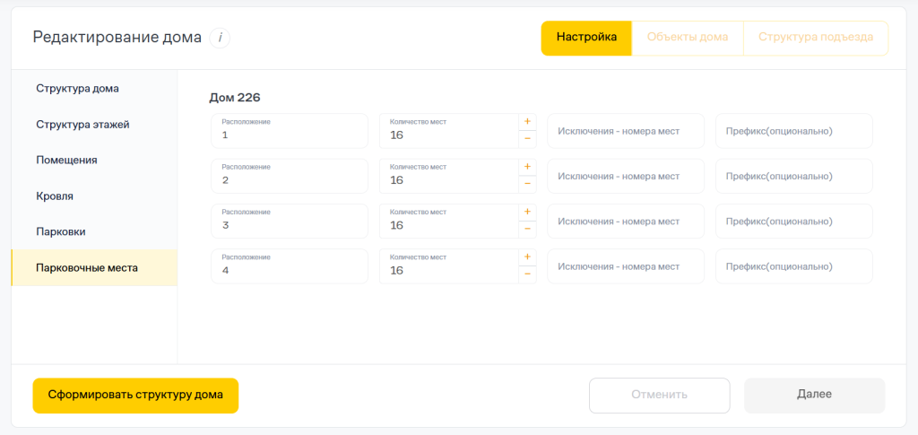Open the Объекты дома tab
Viewport: 918px width, 435px height.
pos(688,38)
